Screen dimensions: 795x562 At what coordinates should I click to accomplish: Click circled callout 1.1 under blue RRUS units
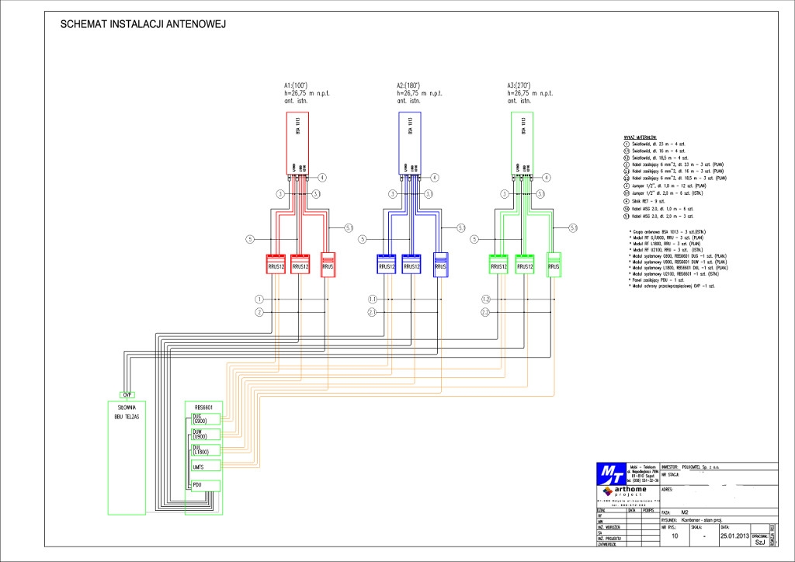(373, 300)
